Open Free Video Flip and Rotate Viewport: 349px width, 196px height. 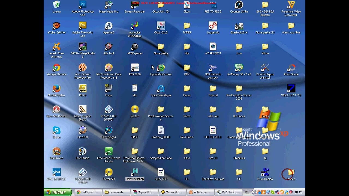tap(109, 151)
